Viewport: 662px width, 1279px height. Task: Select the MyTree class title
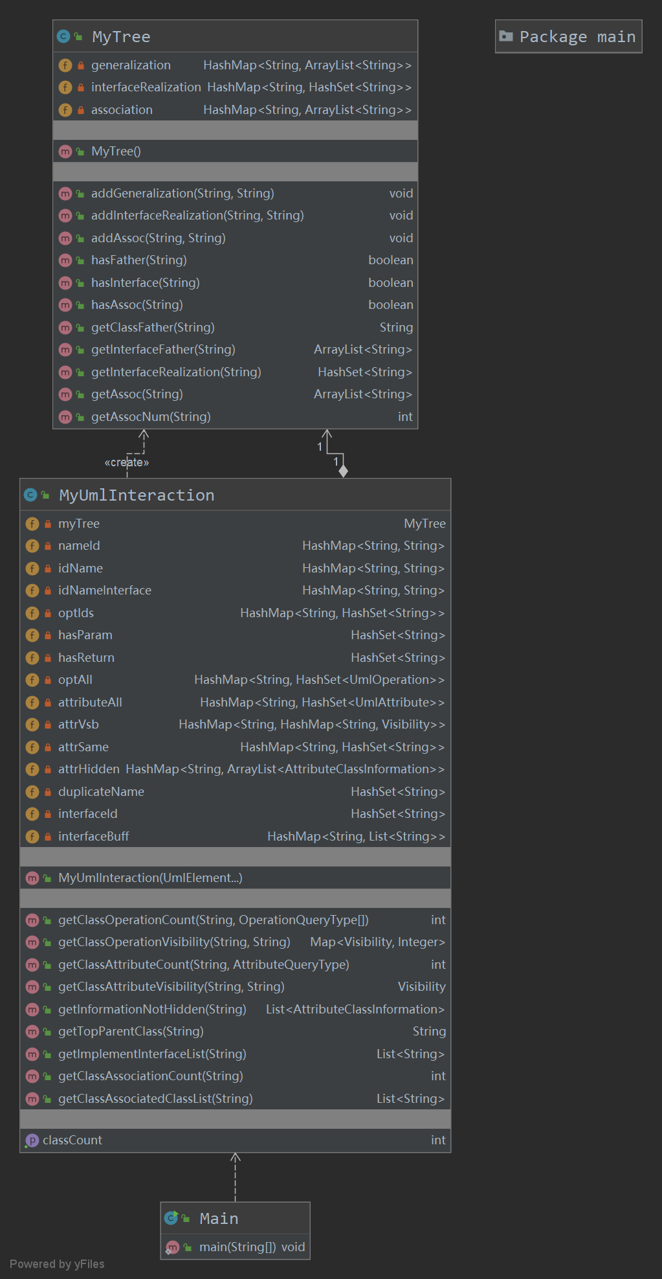click(121, 37)
